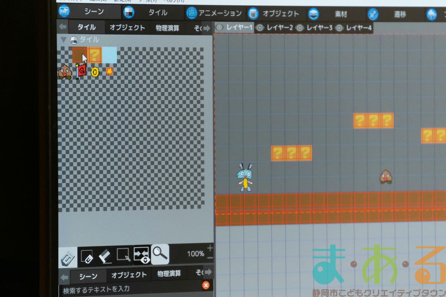Pick the red goal flag tile
The image size is (446, 297).
point(81,72)
